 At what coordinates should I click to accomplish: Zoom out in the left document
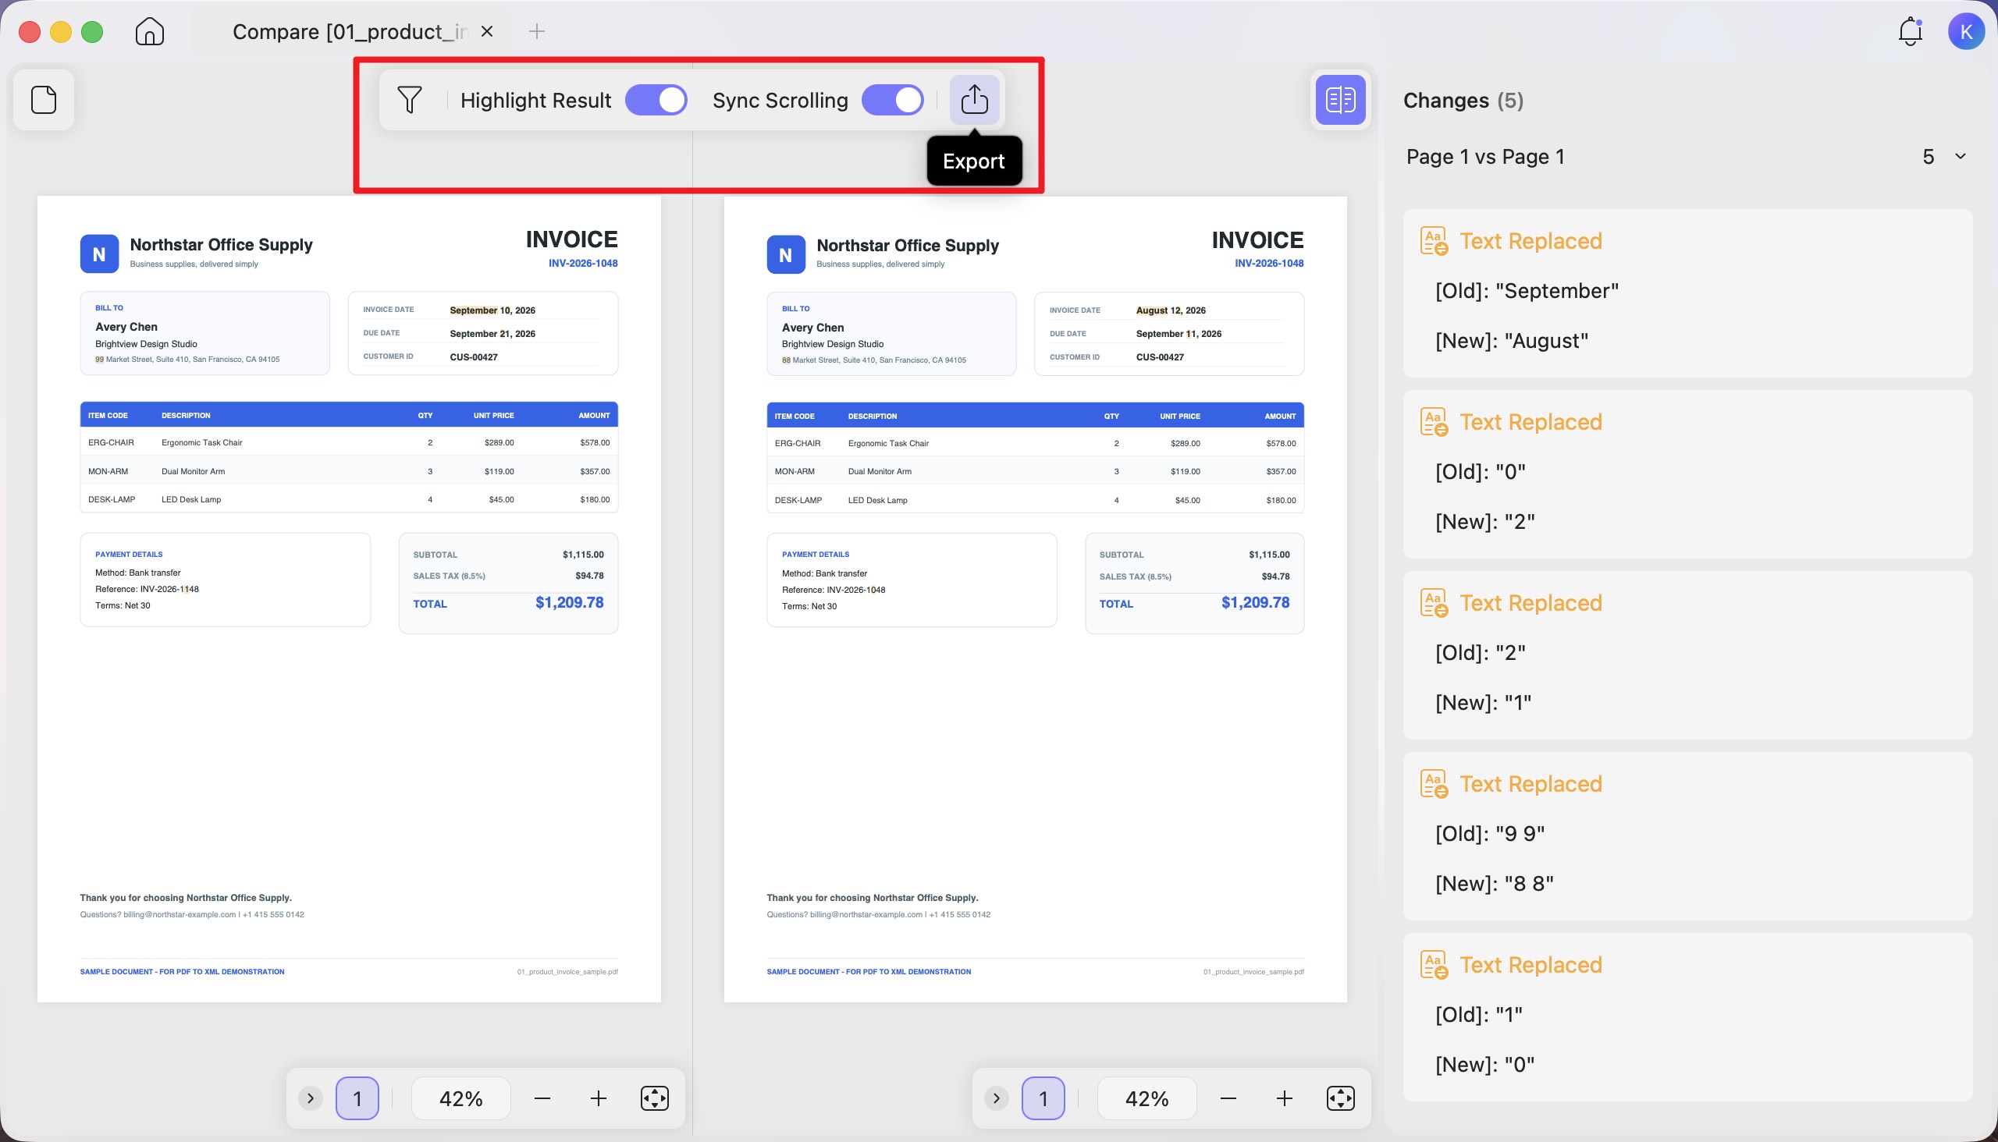click(542, 1098)
